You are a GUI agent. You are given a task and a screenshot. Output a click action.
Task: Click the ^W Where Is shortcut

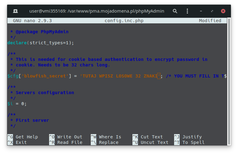[x=106, y=137]
